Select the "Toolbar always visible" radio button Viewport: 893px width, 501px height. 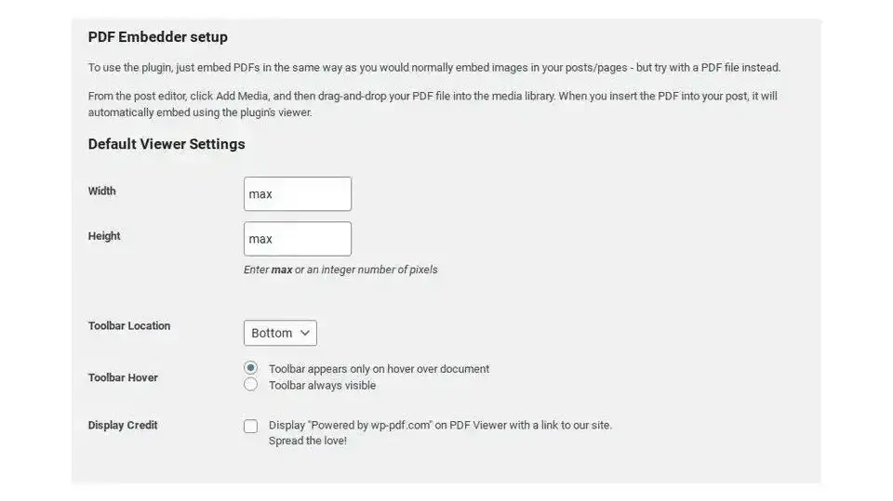250,385
